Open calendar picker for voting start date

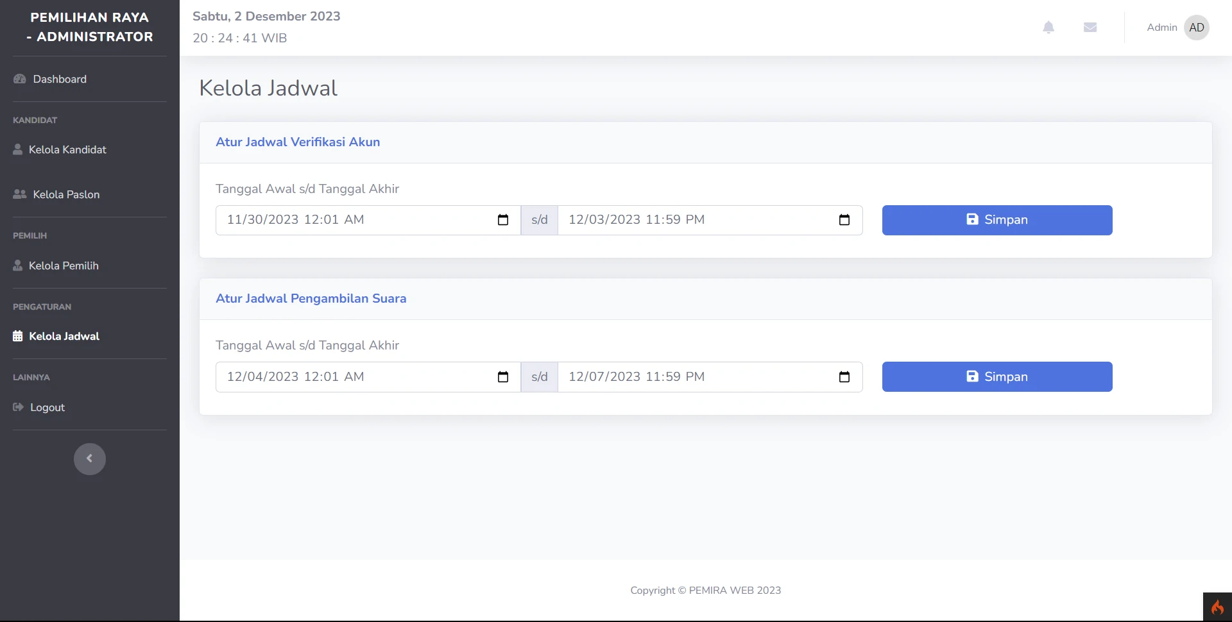tap(503, 377)
